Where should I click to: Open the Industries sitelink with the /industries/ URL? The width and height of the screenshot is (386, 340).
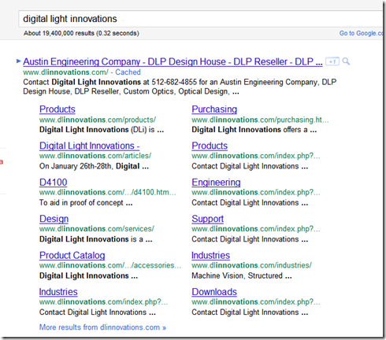tap(210, 255)
